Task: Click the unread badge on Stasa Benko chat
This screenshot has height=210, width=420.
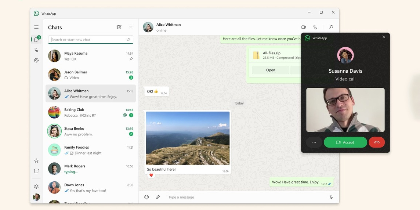Action: coord(131,134)
